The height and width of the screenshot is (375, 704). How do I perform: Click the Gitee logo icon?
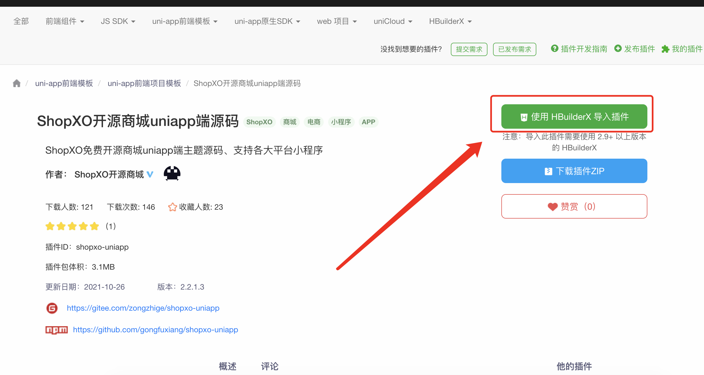[52, 308]
